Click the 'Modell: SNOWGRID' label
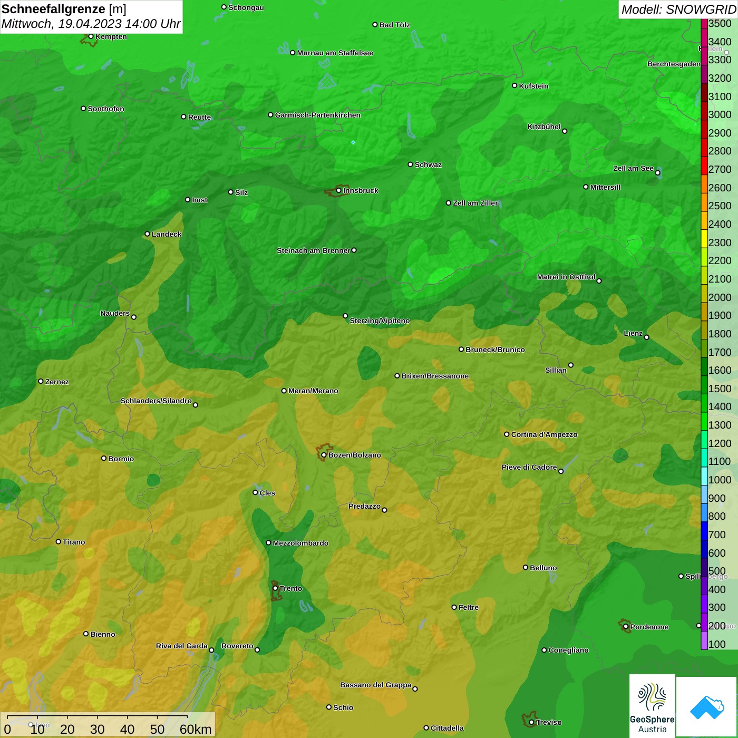This screenshot has width=738, height=738. [x=678, y=9]
